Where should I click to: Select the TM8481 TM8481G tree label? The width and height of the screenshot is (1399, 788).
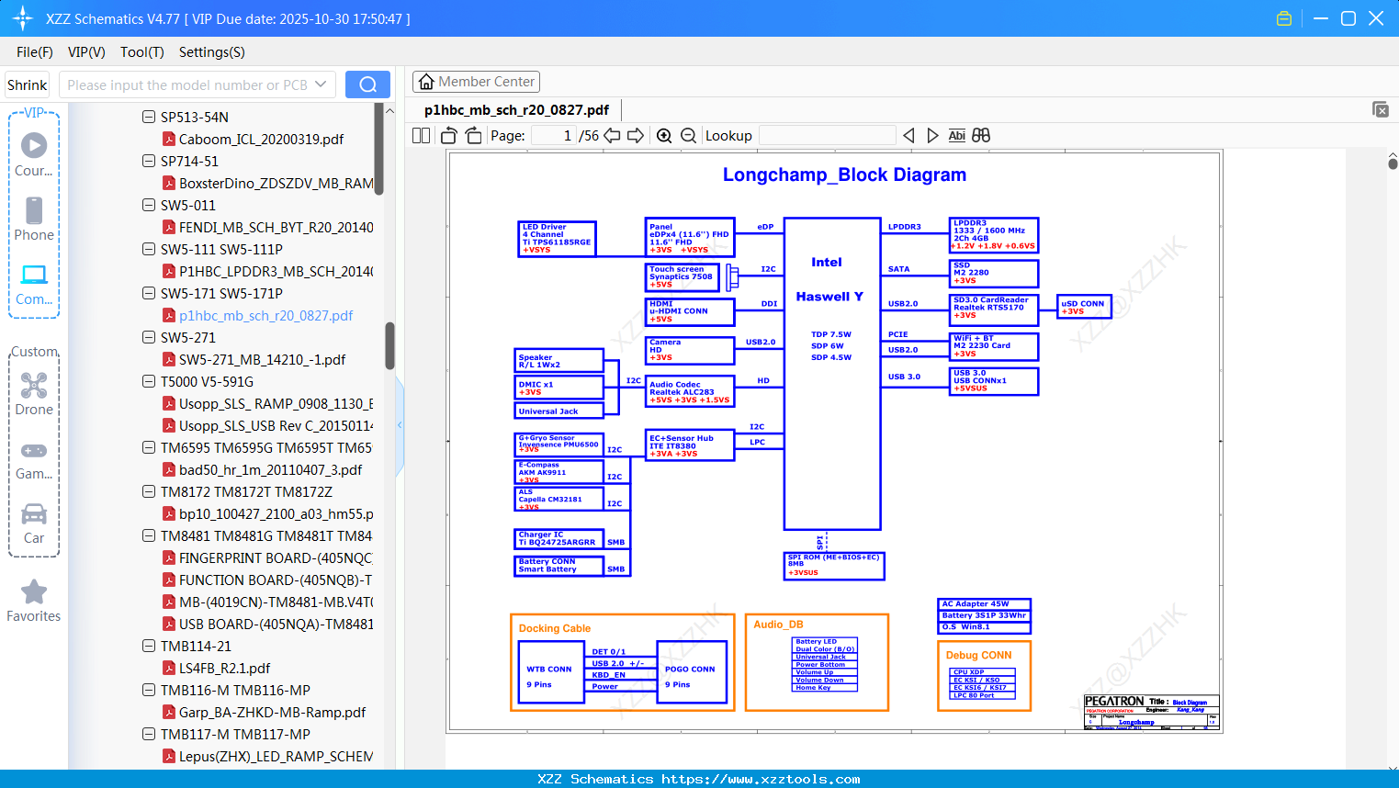tap(266, 535)
